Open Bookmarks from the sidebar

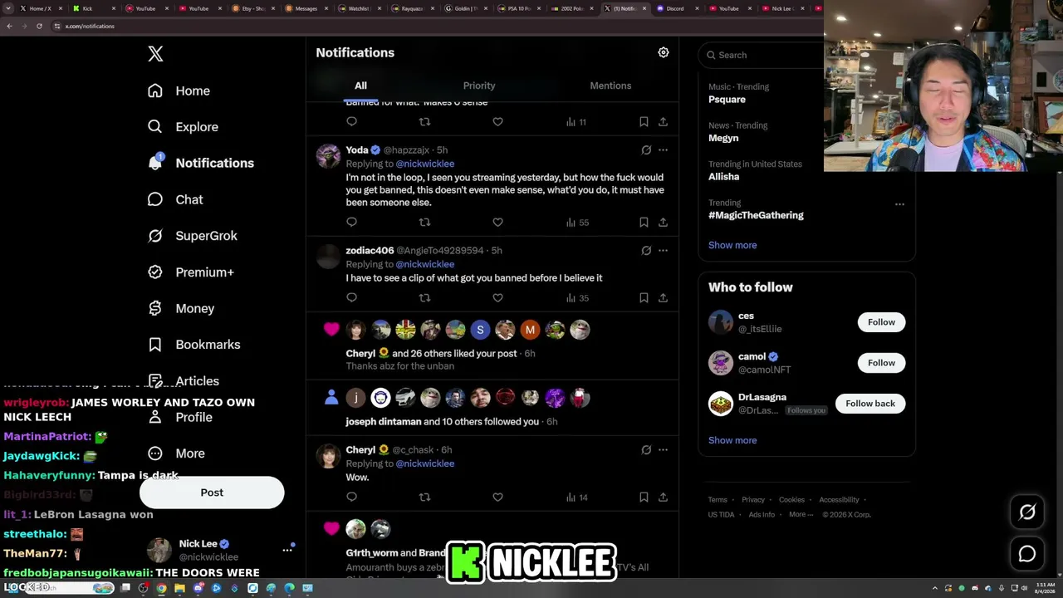[x=193, y=345]
